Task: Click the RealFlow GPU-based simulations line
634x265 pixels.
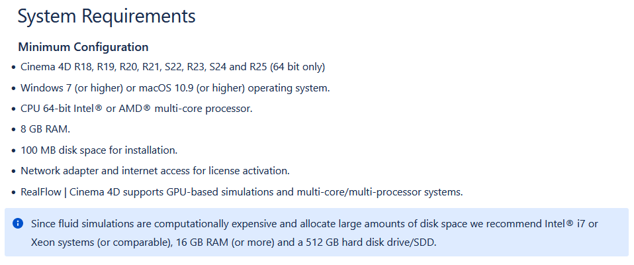Action: (x=242, y=191)
